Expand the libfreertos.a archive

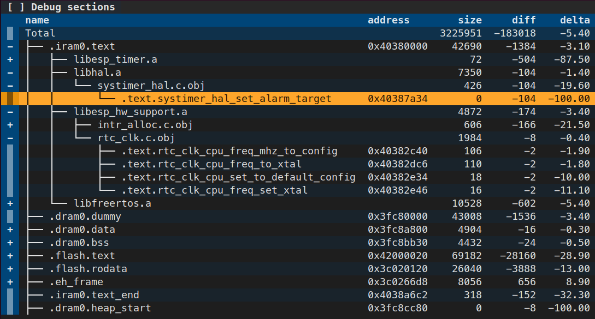coord(10,203)
